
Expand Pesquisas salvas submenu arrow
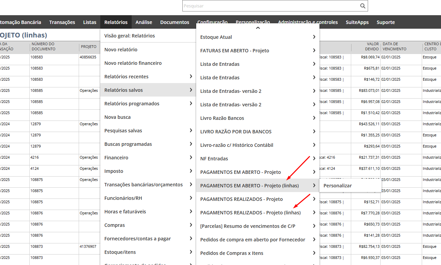tap(191, 131)
